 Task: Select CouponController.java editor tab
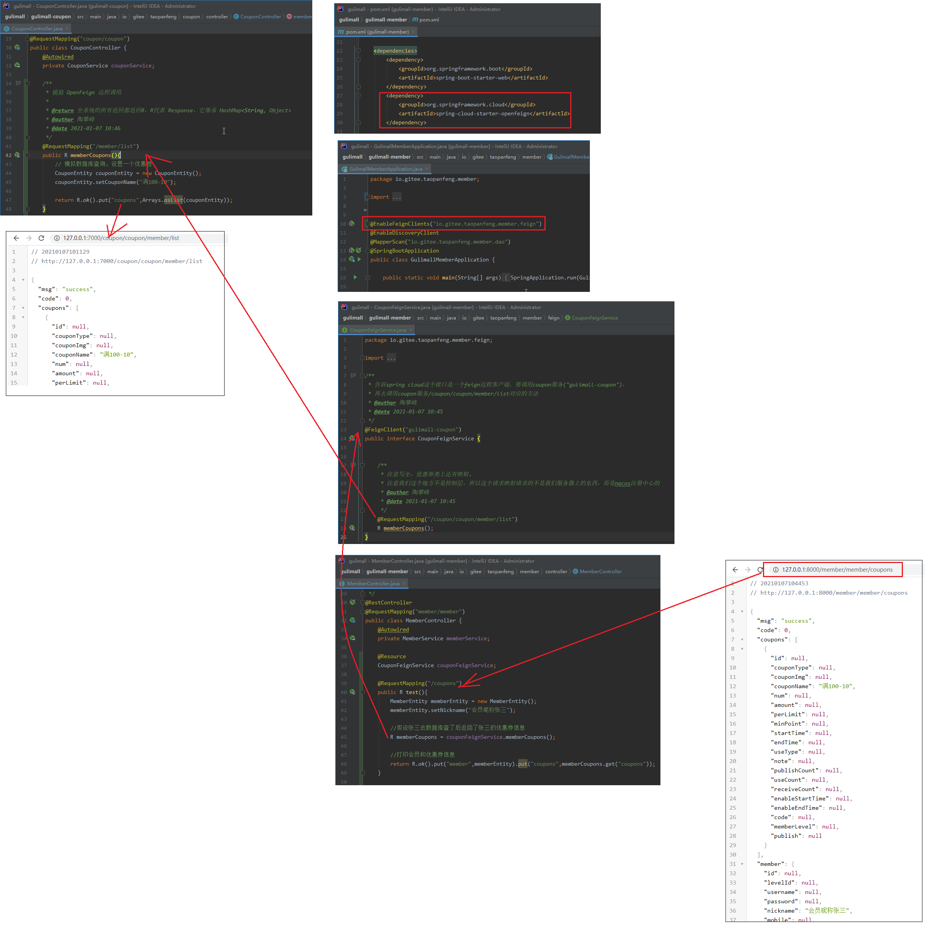[x=37, y=29]
